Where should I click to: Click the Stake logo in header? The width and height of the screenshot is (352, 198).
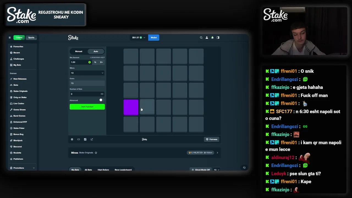coord(73,37)
